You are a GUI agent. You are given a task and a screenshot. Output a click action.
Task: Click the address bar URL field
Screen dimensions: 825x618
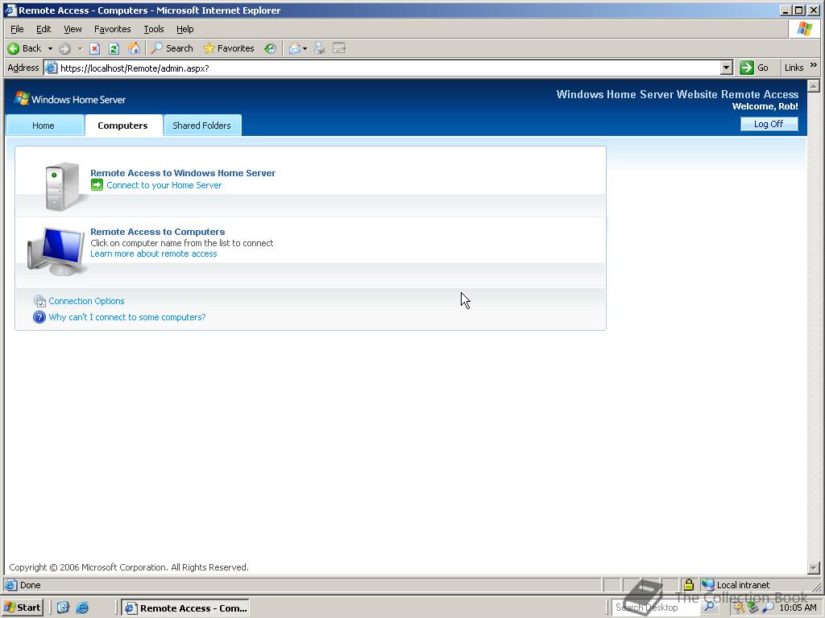click(389, 68)
